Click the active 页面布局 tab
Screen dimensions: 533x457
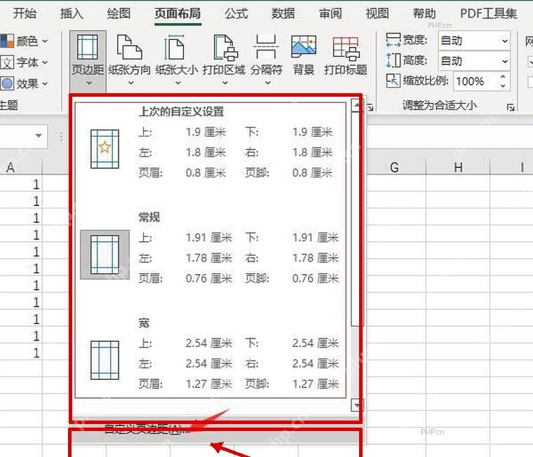[x=177, y=13]
